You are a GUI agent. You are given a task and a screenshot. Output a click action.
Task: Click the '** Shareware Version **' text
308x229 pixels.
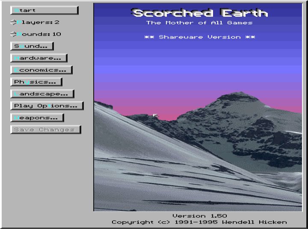coord(200,37)
